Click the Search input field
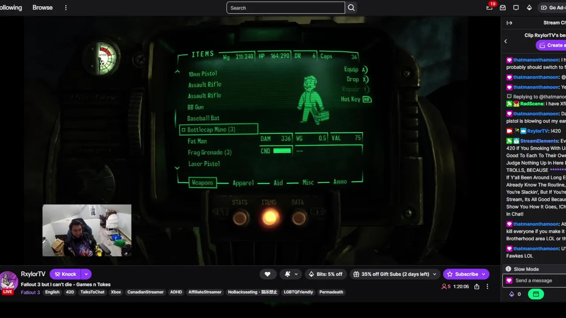Image resolution: width=566 pixels, height=318 pixels. click(x=286, y=8)
